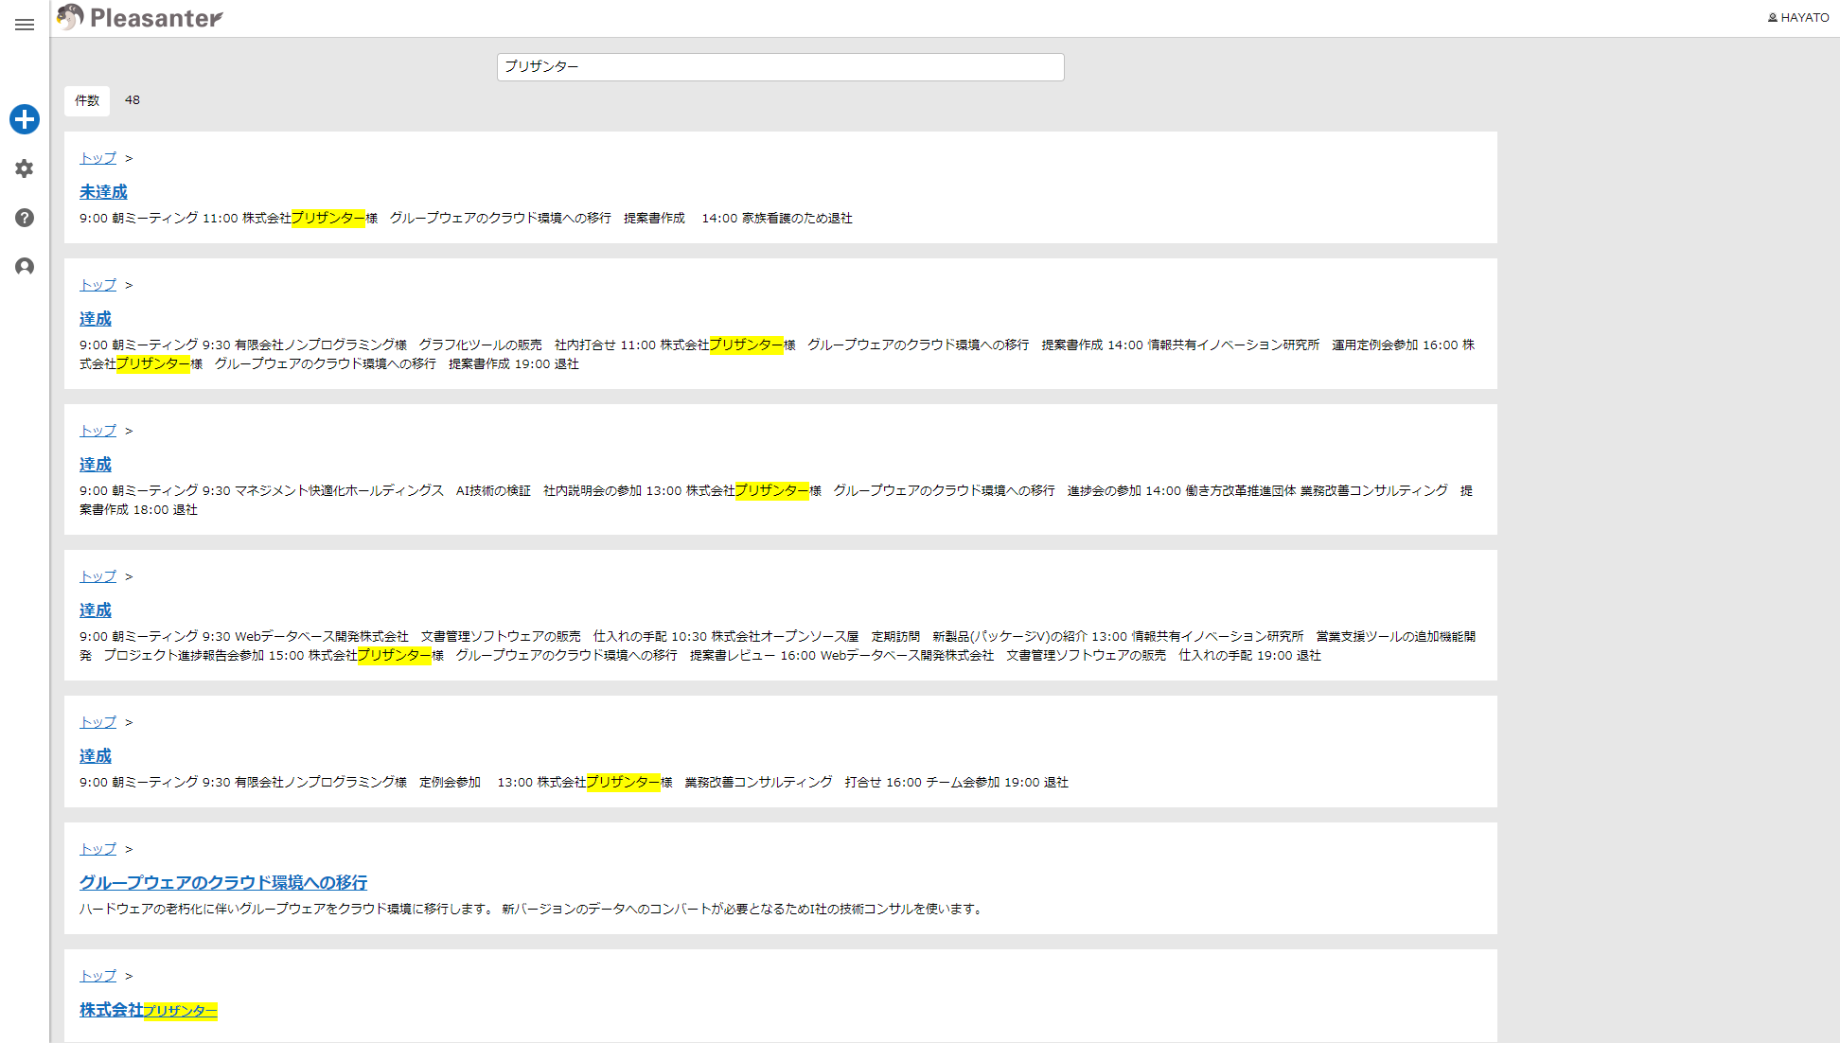Click the 件数 label
Screen dimensions: 1840x1043
(x=87, y=100)
